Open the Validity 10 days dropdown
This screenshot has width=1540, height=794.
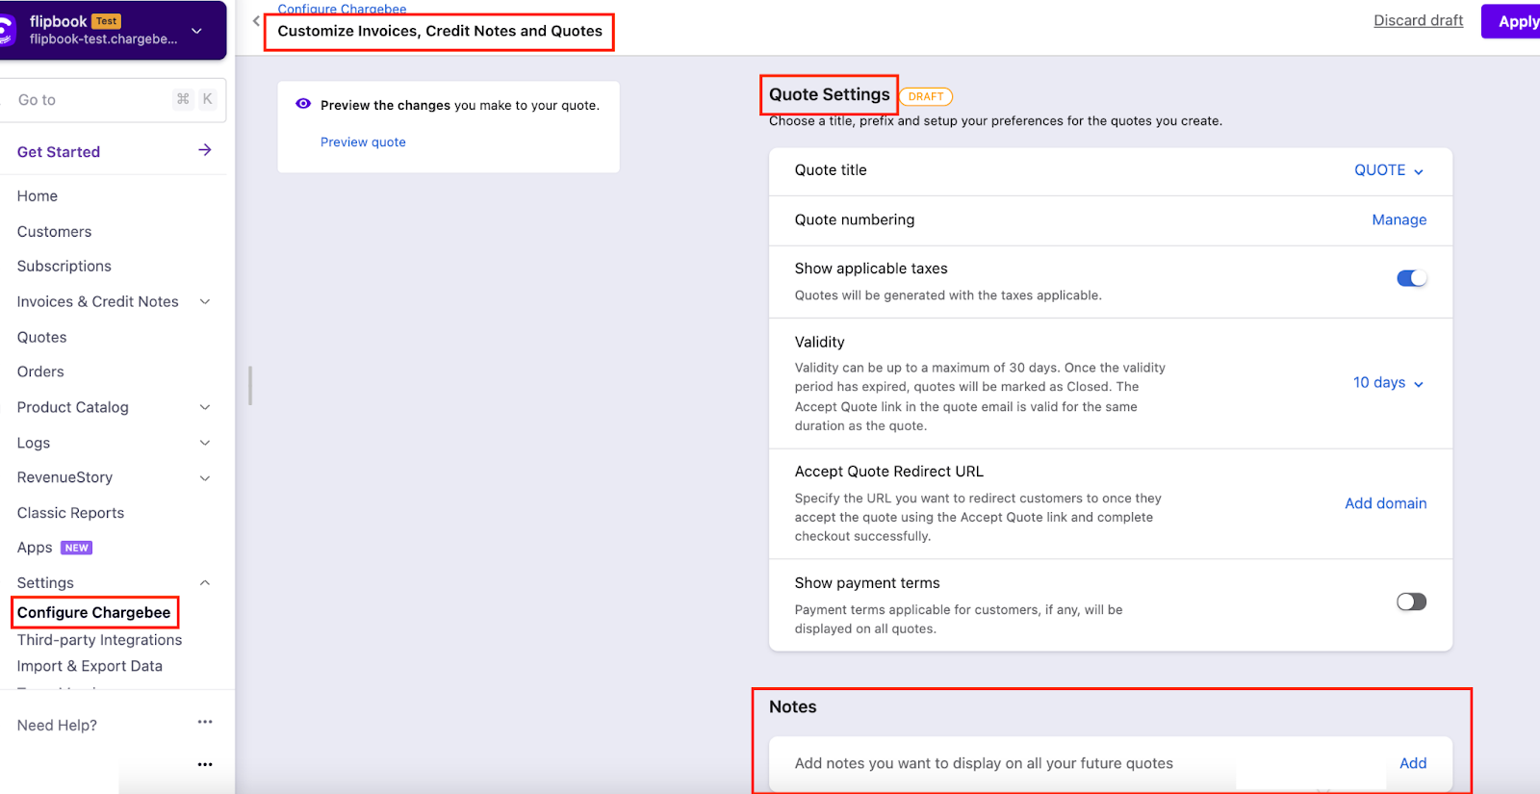click(x=1388, y=383)
